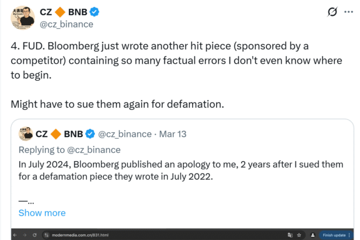The height and width of the screenshot is (240, 360).
Task: Click the browser forward arrow
Action: click(26, 235)
